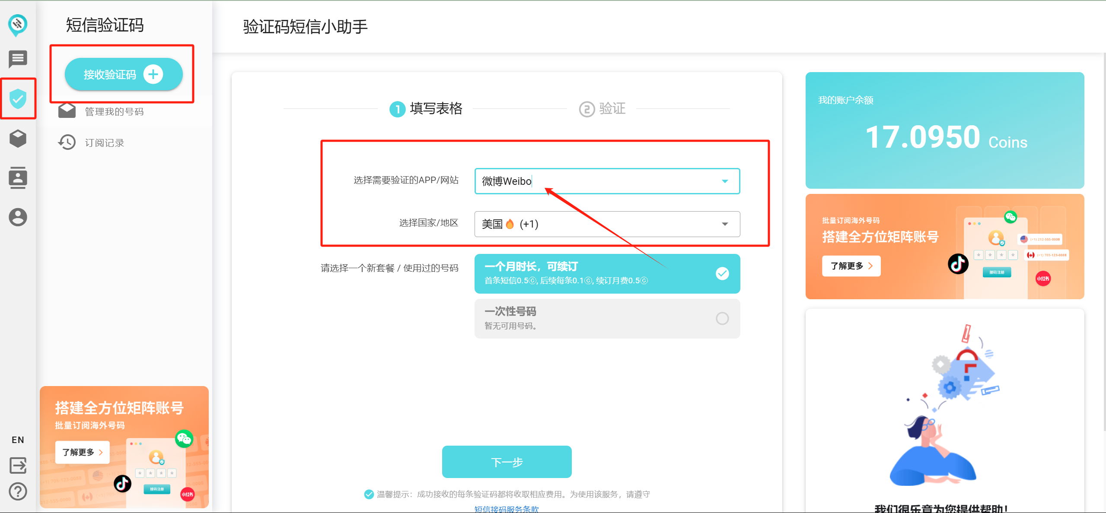
Task: Select the 一次性号码 radio option
Action: point(722,319)
